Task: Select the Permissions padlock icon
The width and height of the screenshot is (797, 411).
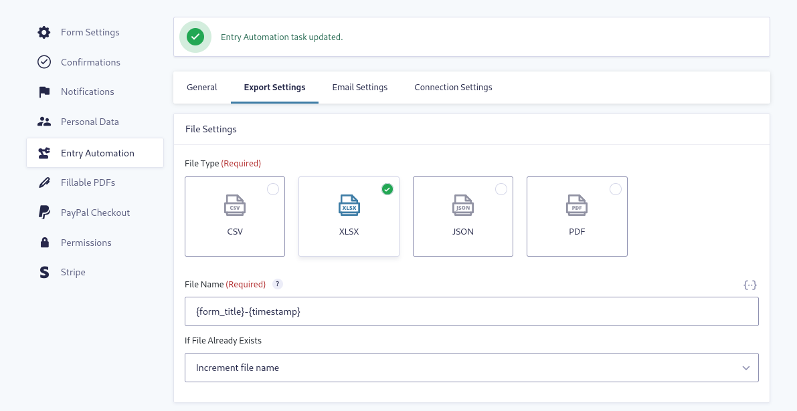Action: 43,242
